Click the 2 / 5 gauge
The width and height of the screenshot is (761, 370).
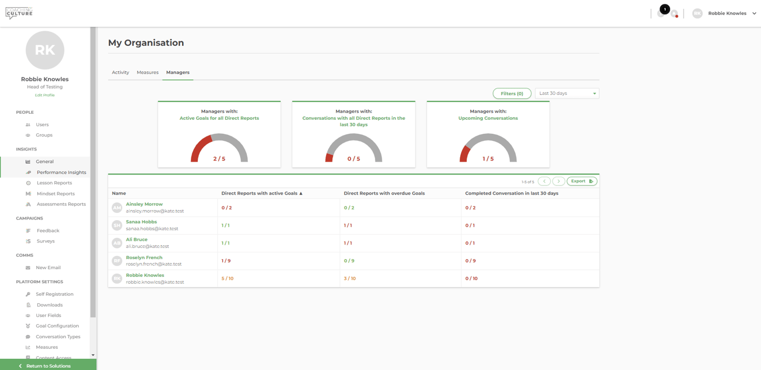coord(219,148)
